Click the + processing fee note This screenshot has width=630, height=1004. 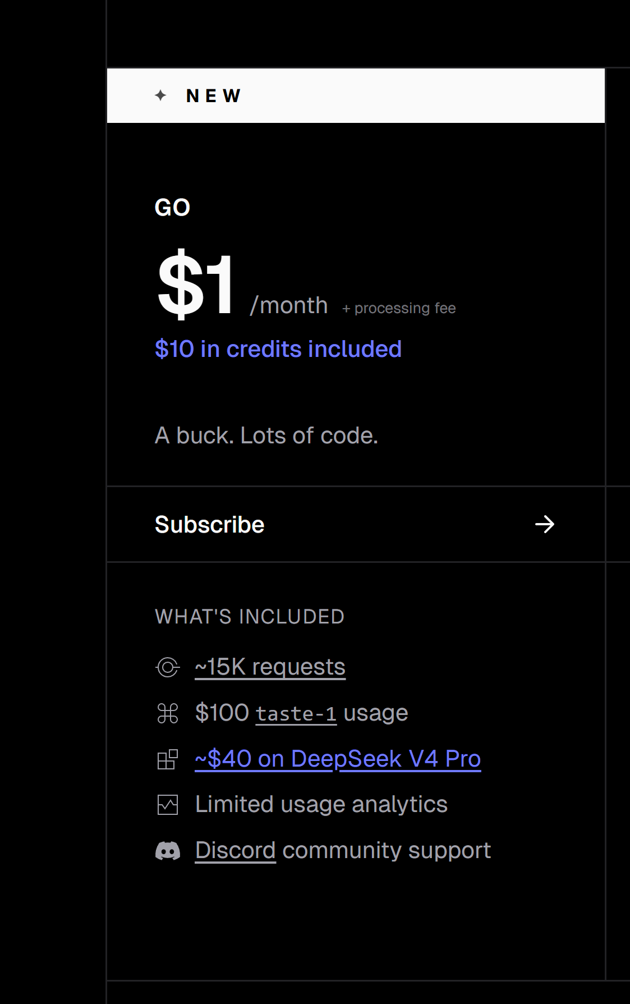tap(399, 308)
